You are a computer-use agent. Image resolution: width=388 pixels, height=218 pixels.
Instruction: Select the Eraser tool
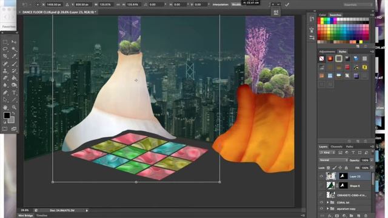(x=5, y=78)
